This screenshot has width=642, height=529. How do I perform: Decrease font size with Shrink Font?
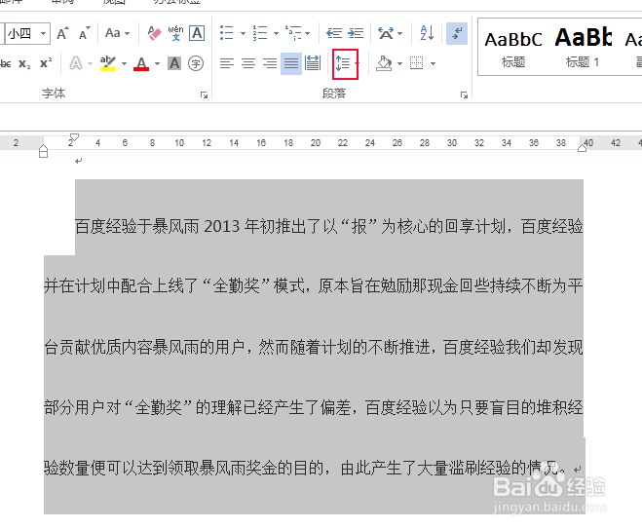[x=85, y=33]
